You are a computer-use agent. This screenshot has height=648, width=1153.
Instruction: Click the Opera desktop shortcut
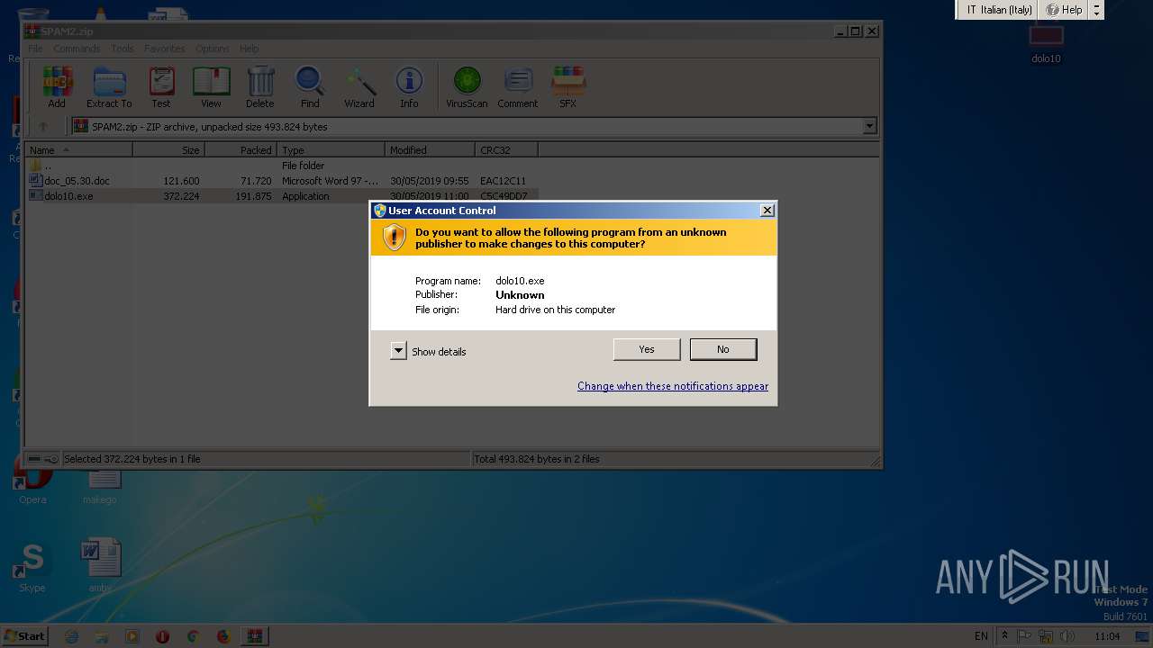[32, 481]
